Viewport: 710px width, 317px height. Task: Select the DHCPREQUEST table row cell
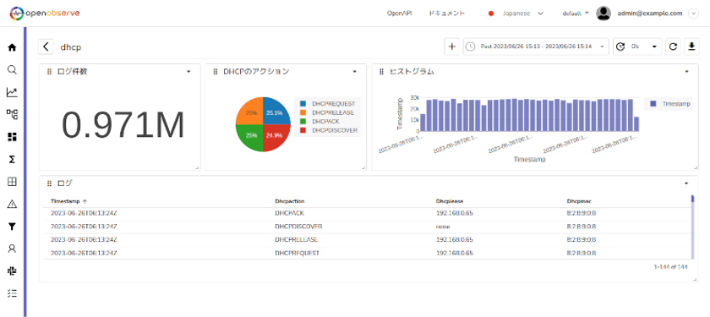point(297,253)
